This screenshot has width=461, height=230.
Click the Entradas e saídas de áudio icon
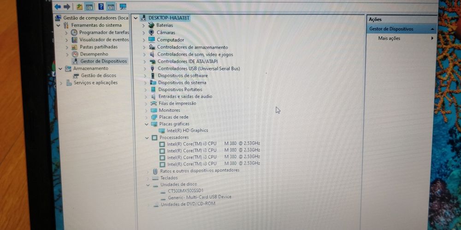pyautogui.click(x=153, y=96)
